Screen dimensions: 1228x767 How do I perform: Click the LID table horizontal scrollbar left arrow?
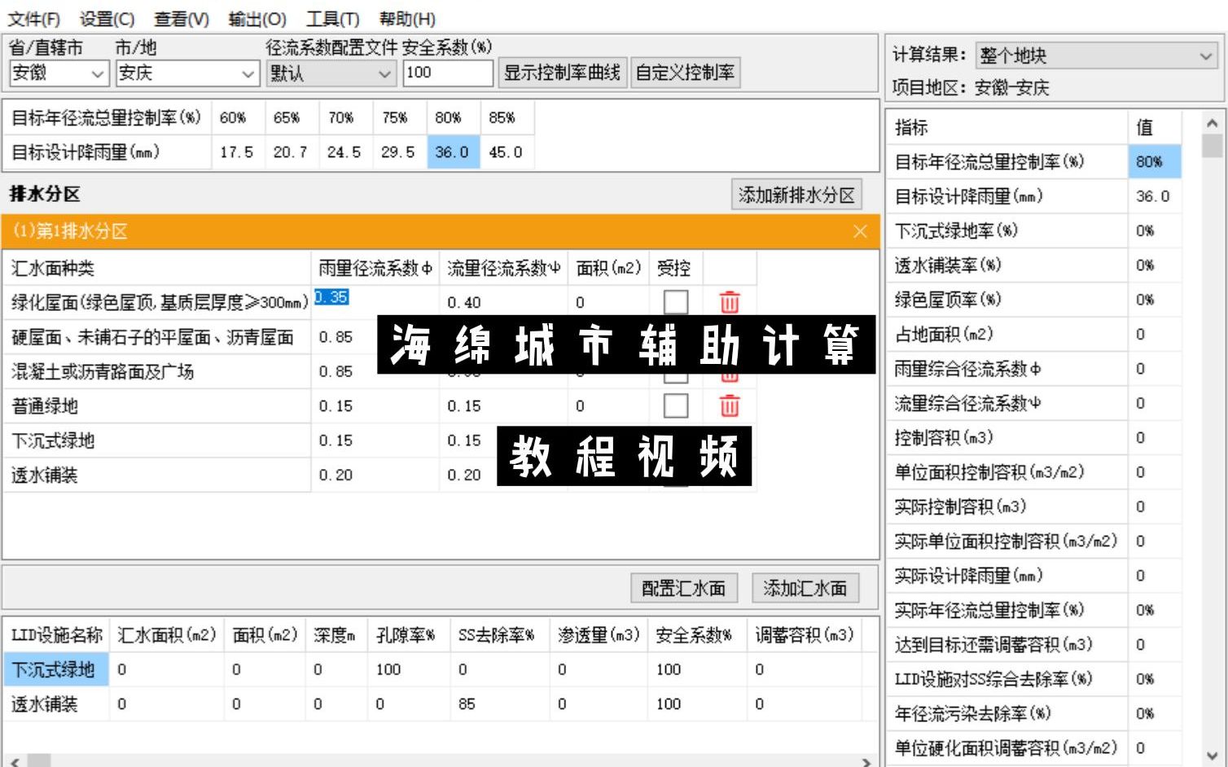pyautogui.click(x=15, y=762)
